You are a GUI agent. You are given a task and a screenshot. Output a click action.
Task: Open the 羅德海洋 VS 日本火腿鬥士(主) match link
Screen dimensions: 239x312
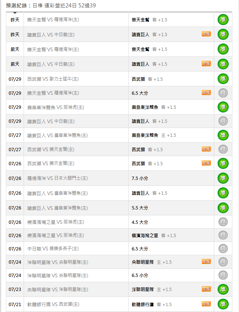pyautogui.click(x=58, y=178)
